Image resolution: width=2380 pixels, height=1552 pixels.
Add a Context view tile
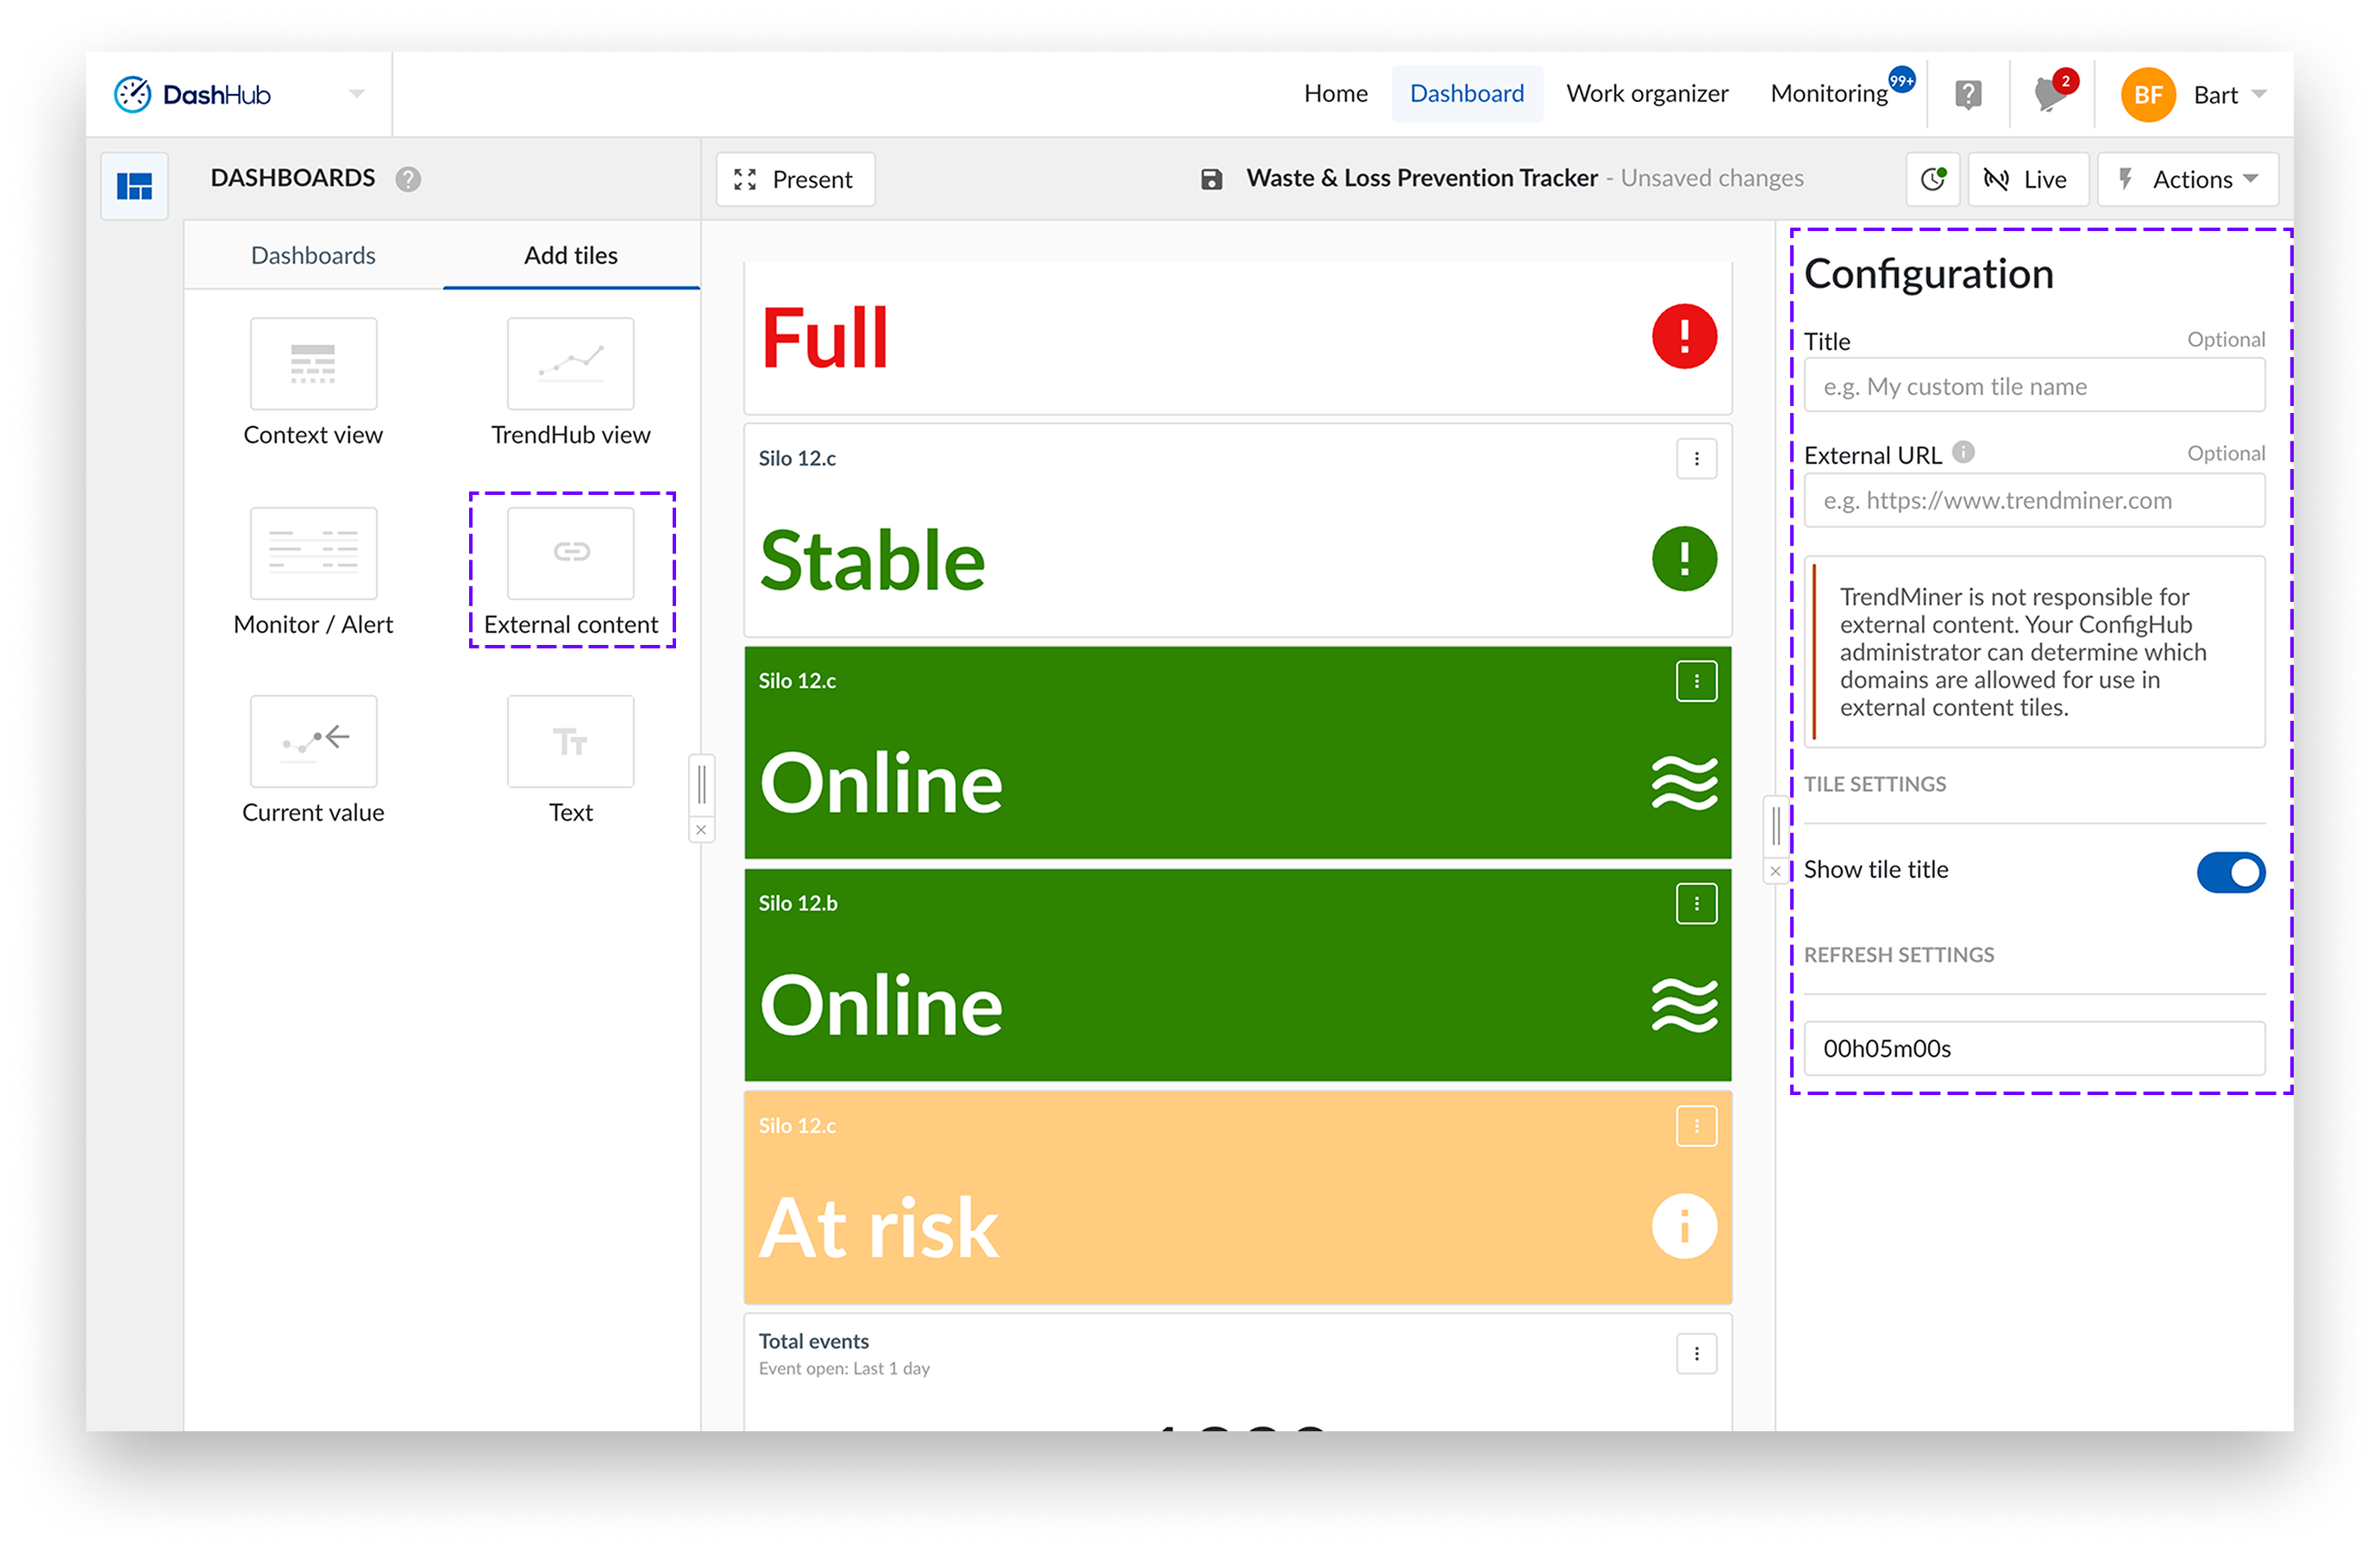pos(313,364)
